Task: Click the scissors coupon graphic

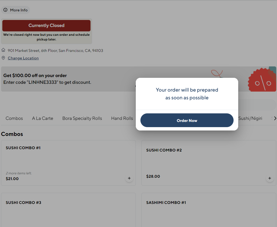Action: pos(217,73)
